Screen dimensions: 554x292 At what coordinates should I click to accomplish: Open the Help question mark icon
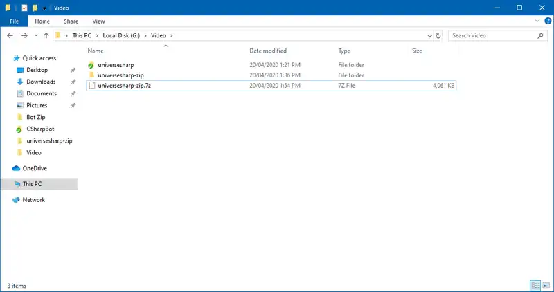pyautogui.click(x=546, y=21)
